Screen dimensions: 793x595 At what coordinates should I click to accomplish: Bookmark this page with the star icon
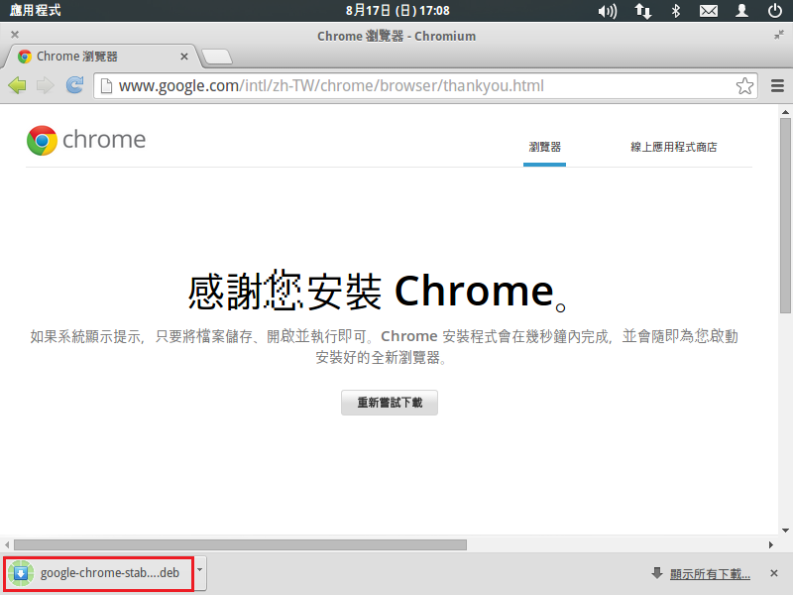(x=744, y=86)
